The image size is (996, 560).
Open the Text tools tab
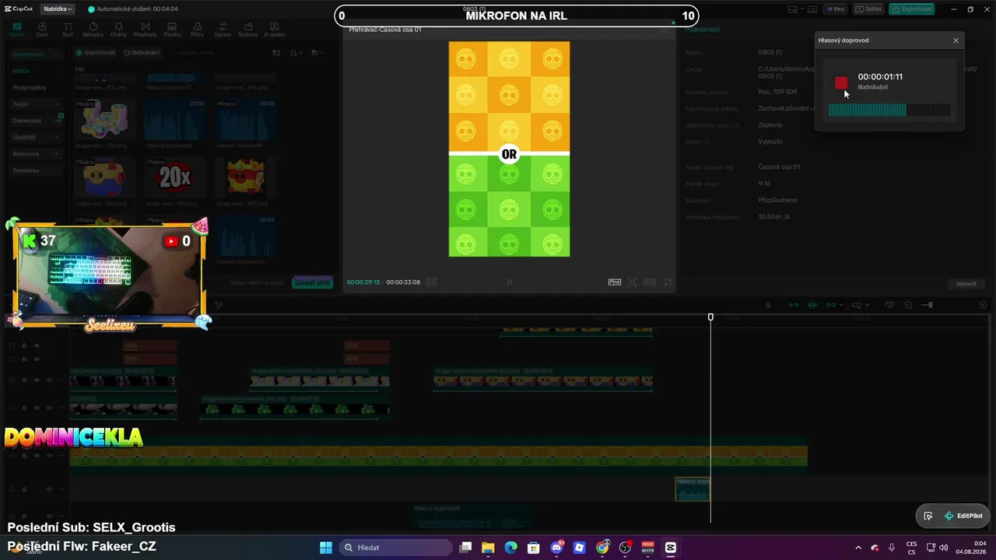pyautogui.click(x=68, y=30)
